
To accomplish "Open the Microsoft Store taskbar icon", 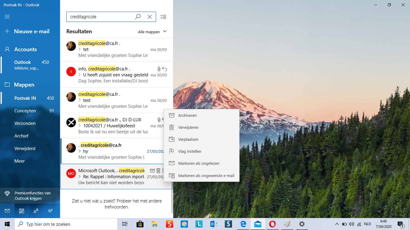I will click(x=140, y=224).
